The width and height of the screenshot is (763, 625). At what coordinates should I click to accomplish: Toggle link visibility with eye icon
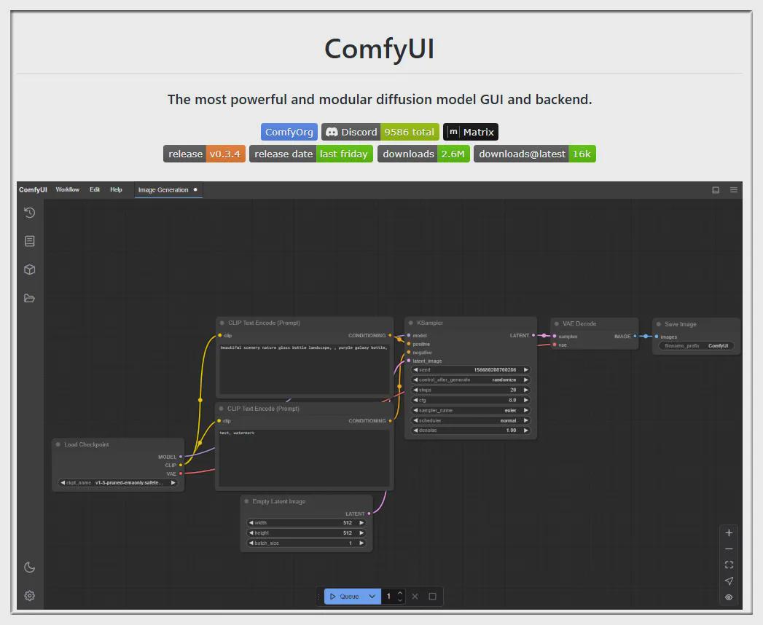point(729,597)
